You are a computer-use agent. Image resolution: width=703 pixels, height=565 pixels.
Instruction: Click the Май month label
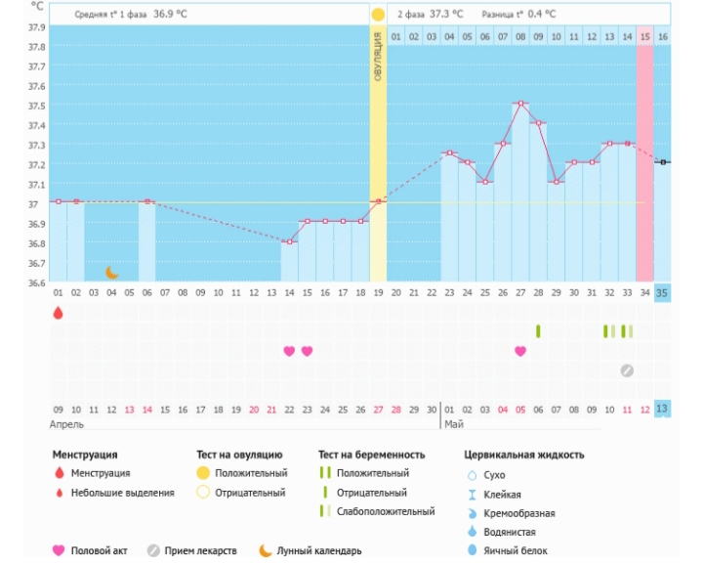pyautogui.click(x=454, y=425)
